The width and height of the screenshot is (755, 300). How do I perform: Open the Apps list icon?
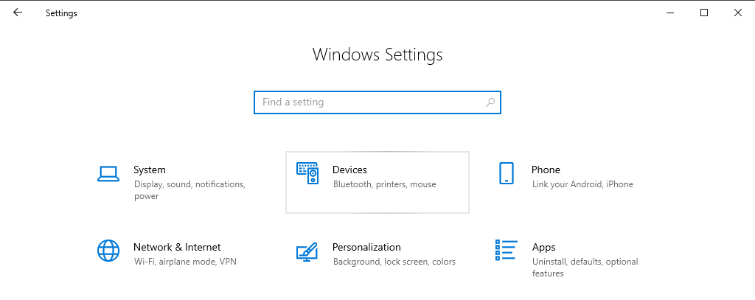tap(506, 250)
